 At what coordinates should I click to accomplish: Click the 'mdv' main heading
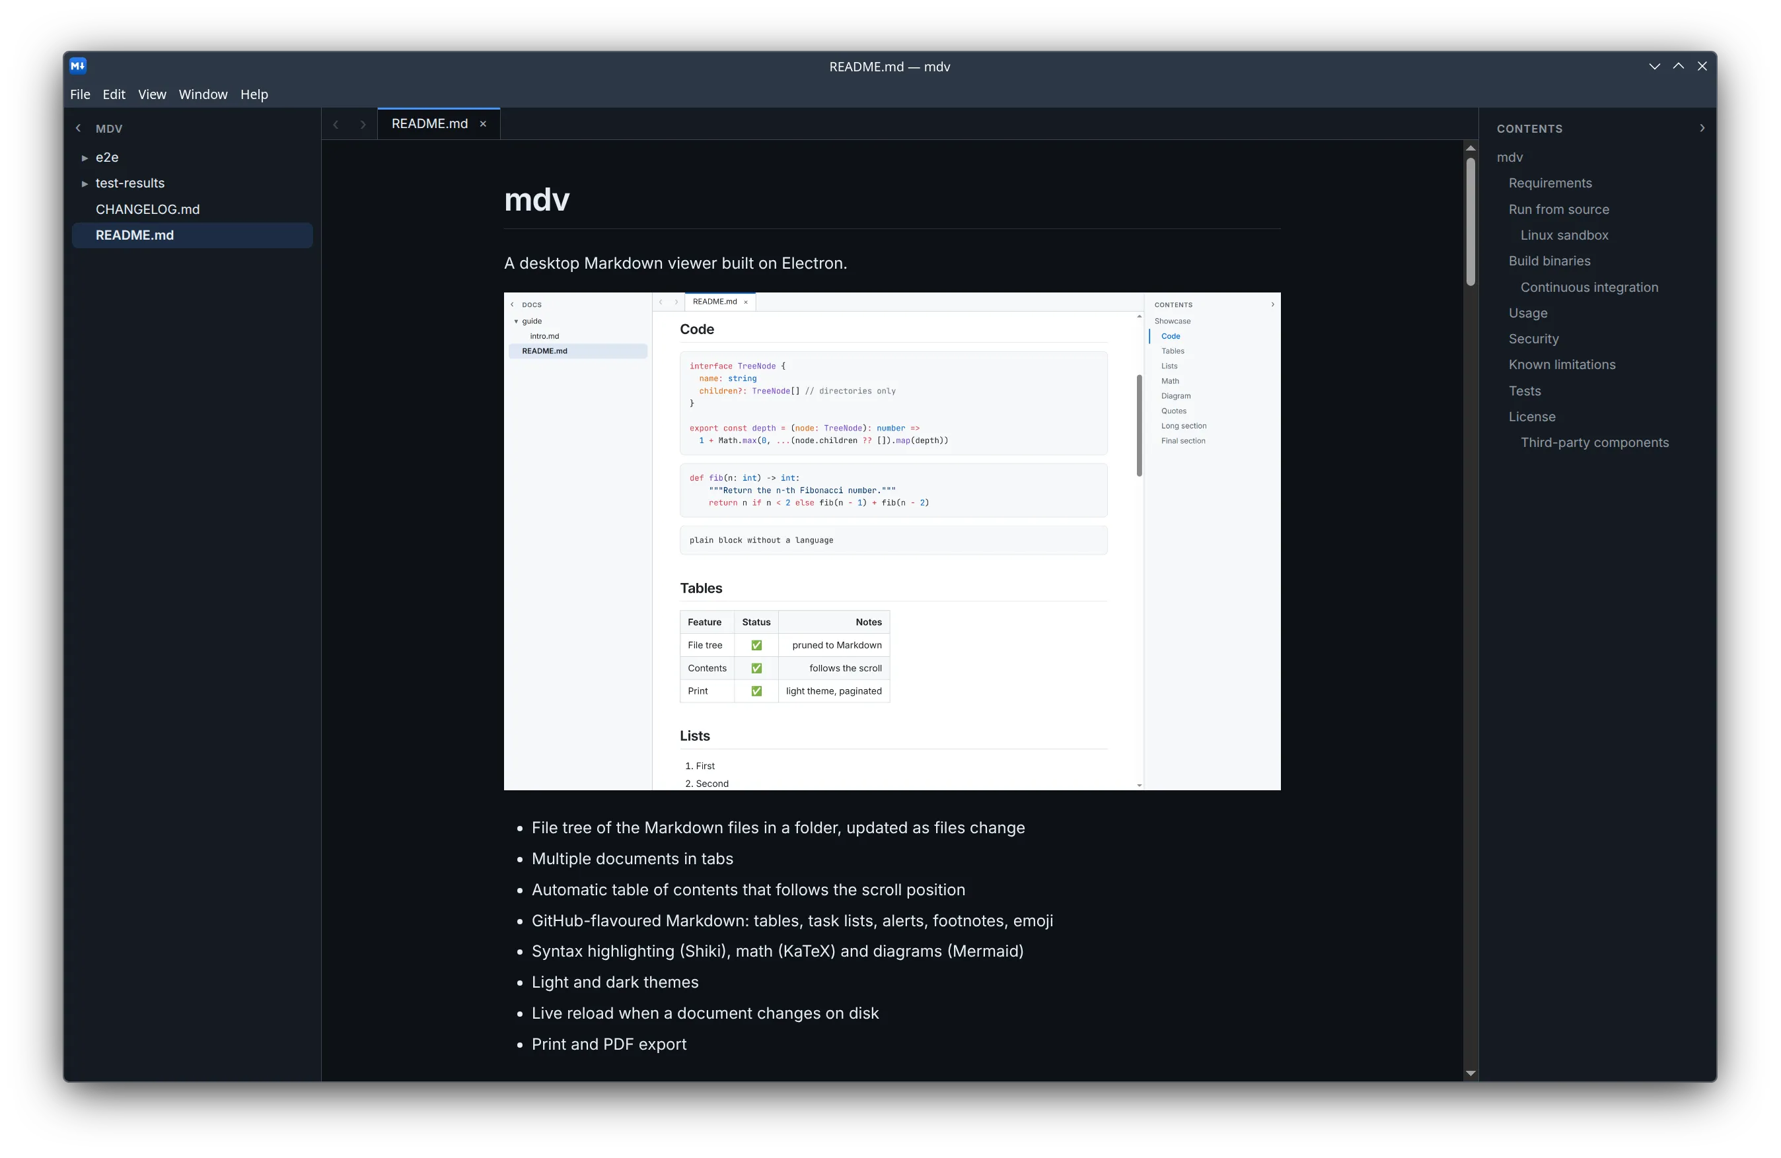[536, 200]
